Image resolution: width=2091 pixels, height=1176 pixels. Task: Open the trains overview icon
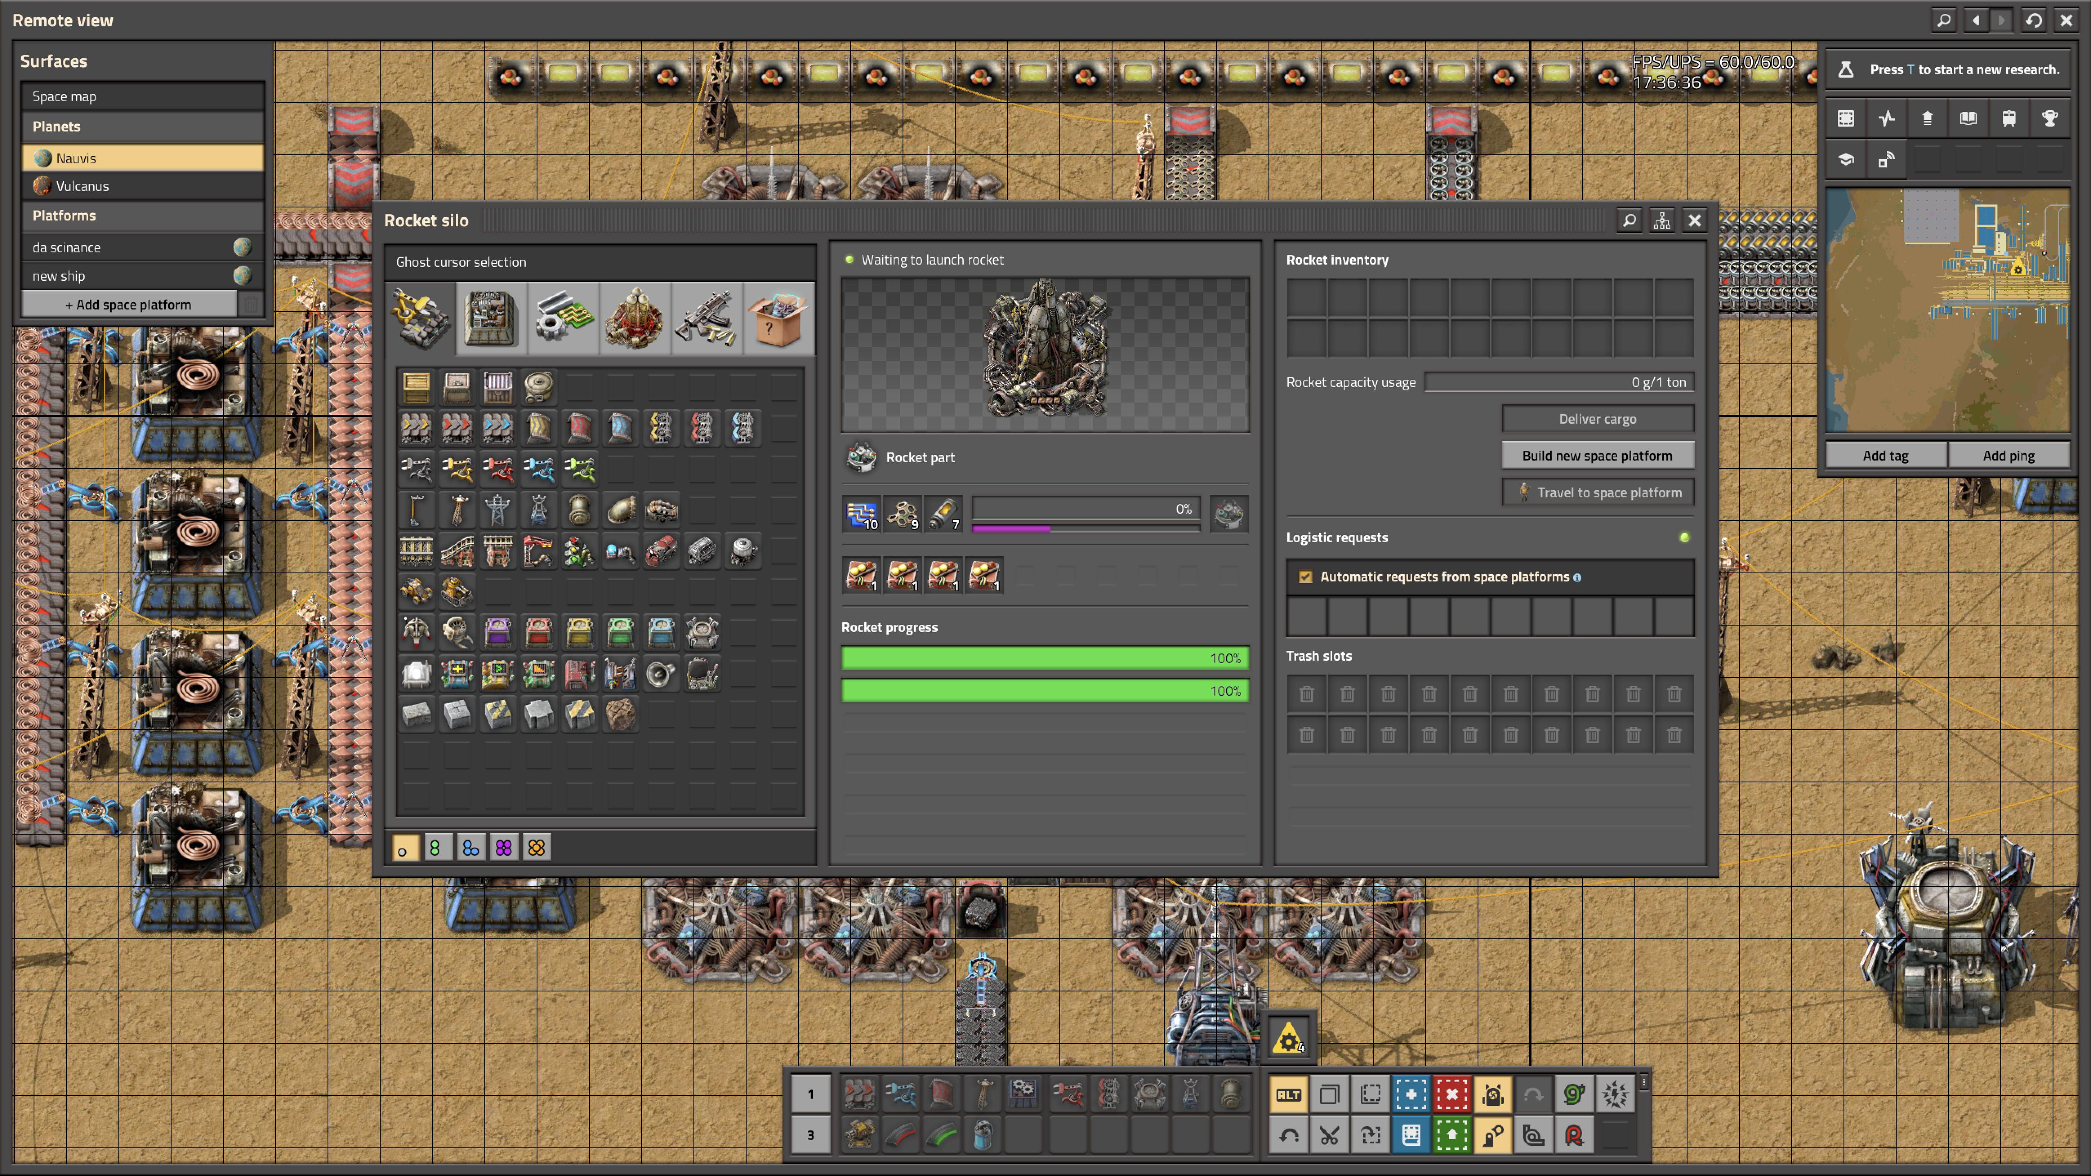click(x=2009, y=118)
